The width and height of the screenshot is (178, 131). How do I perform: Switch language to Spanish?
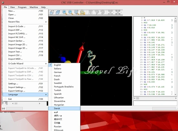[x=64, y=94]
